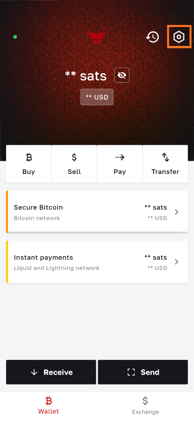Open settings hexagon icon

click(179, 37)
